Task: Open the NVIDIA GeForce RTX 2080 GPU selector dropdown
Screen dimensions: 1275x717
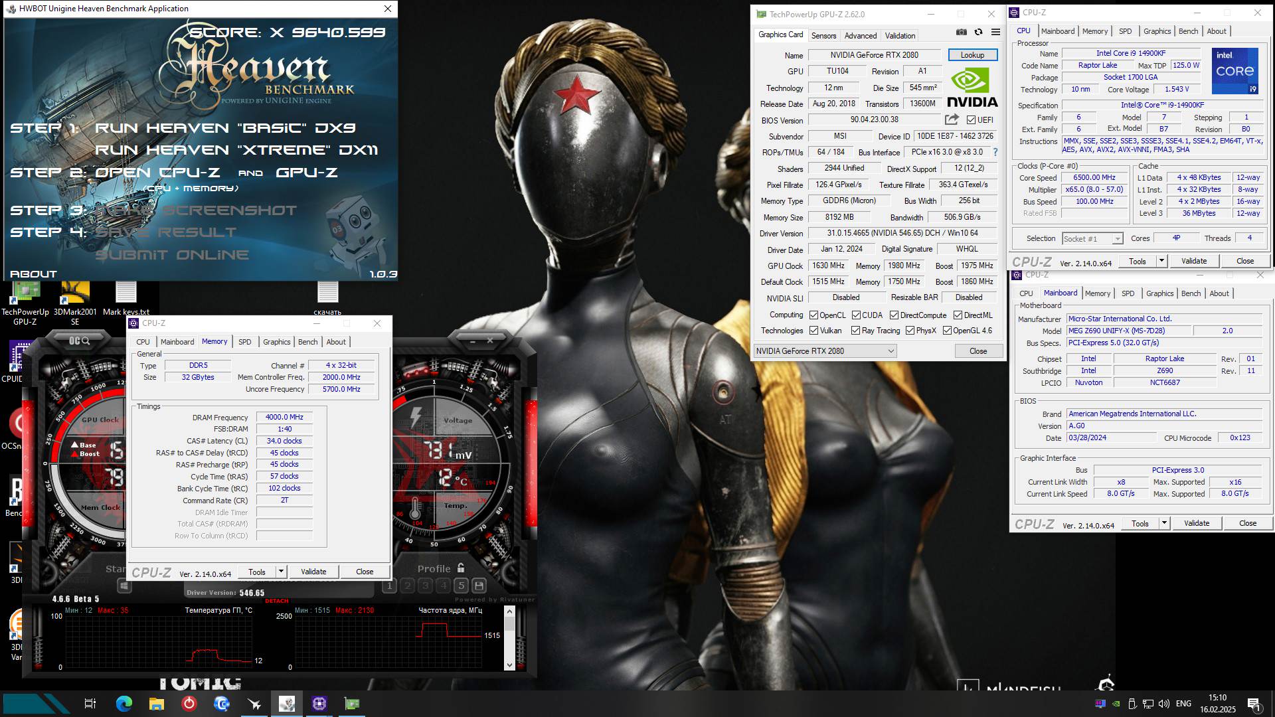Action: tap(825, 351)
